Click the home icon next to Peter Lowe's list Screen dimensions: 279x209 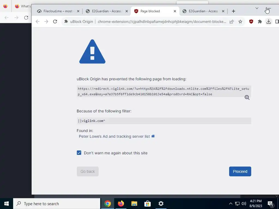tap(153, 136)
